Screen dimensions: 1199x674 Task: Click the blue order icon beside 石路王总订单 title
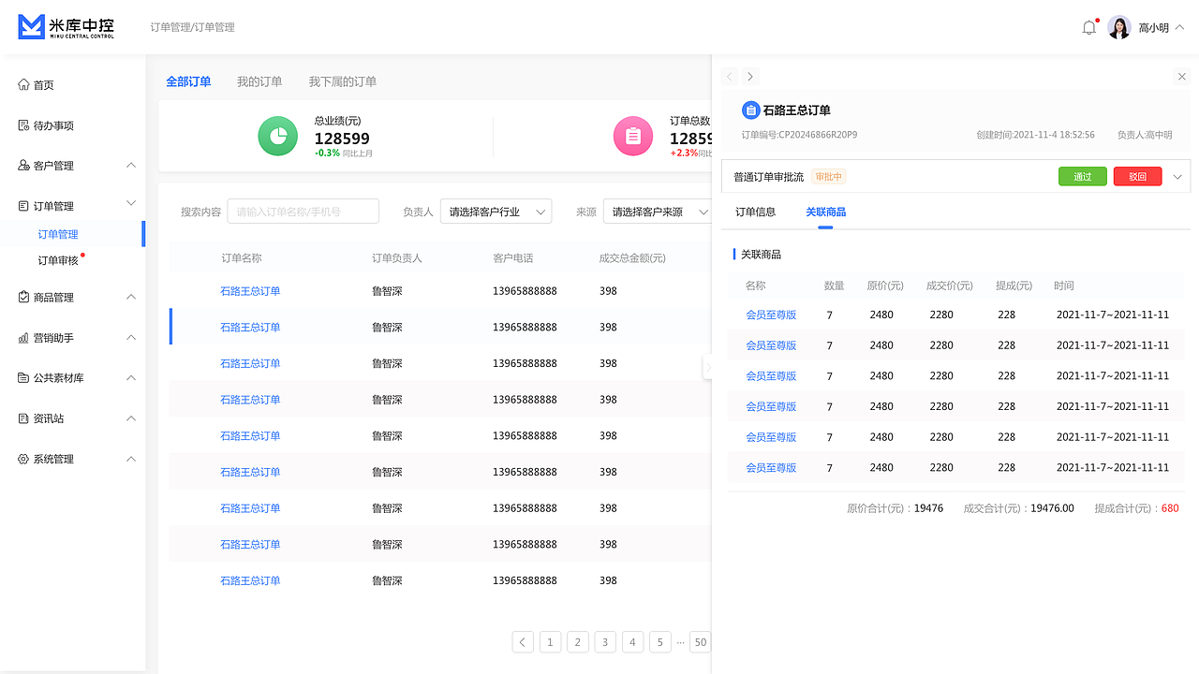pyautogui.click(x=750, y=110)
